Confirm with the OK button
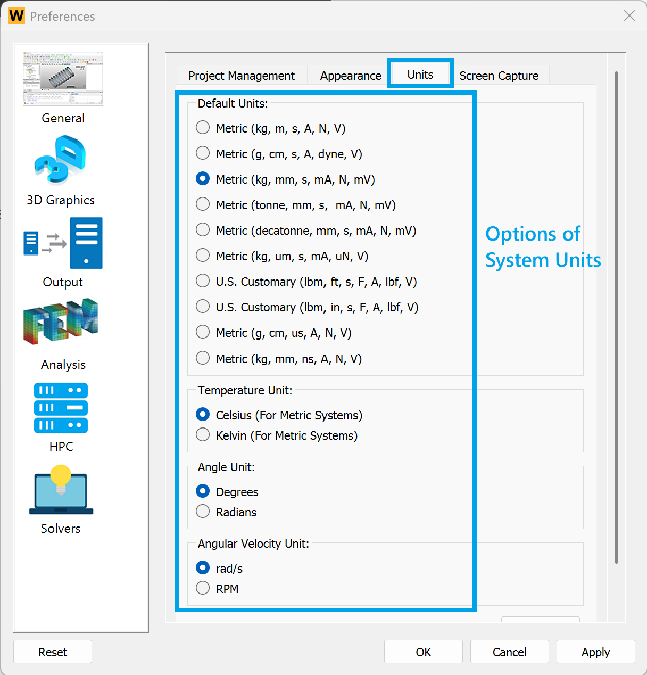The height and width of the screenshot is (675, 647). pyautogui.click(x=424, y=652)
